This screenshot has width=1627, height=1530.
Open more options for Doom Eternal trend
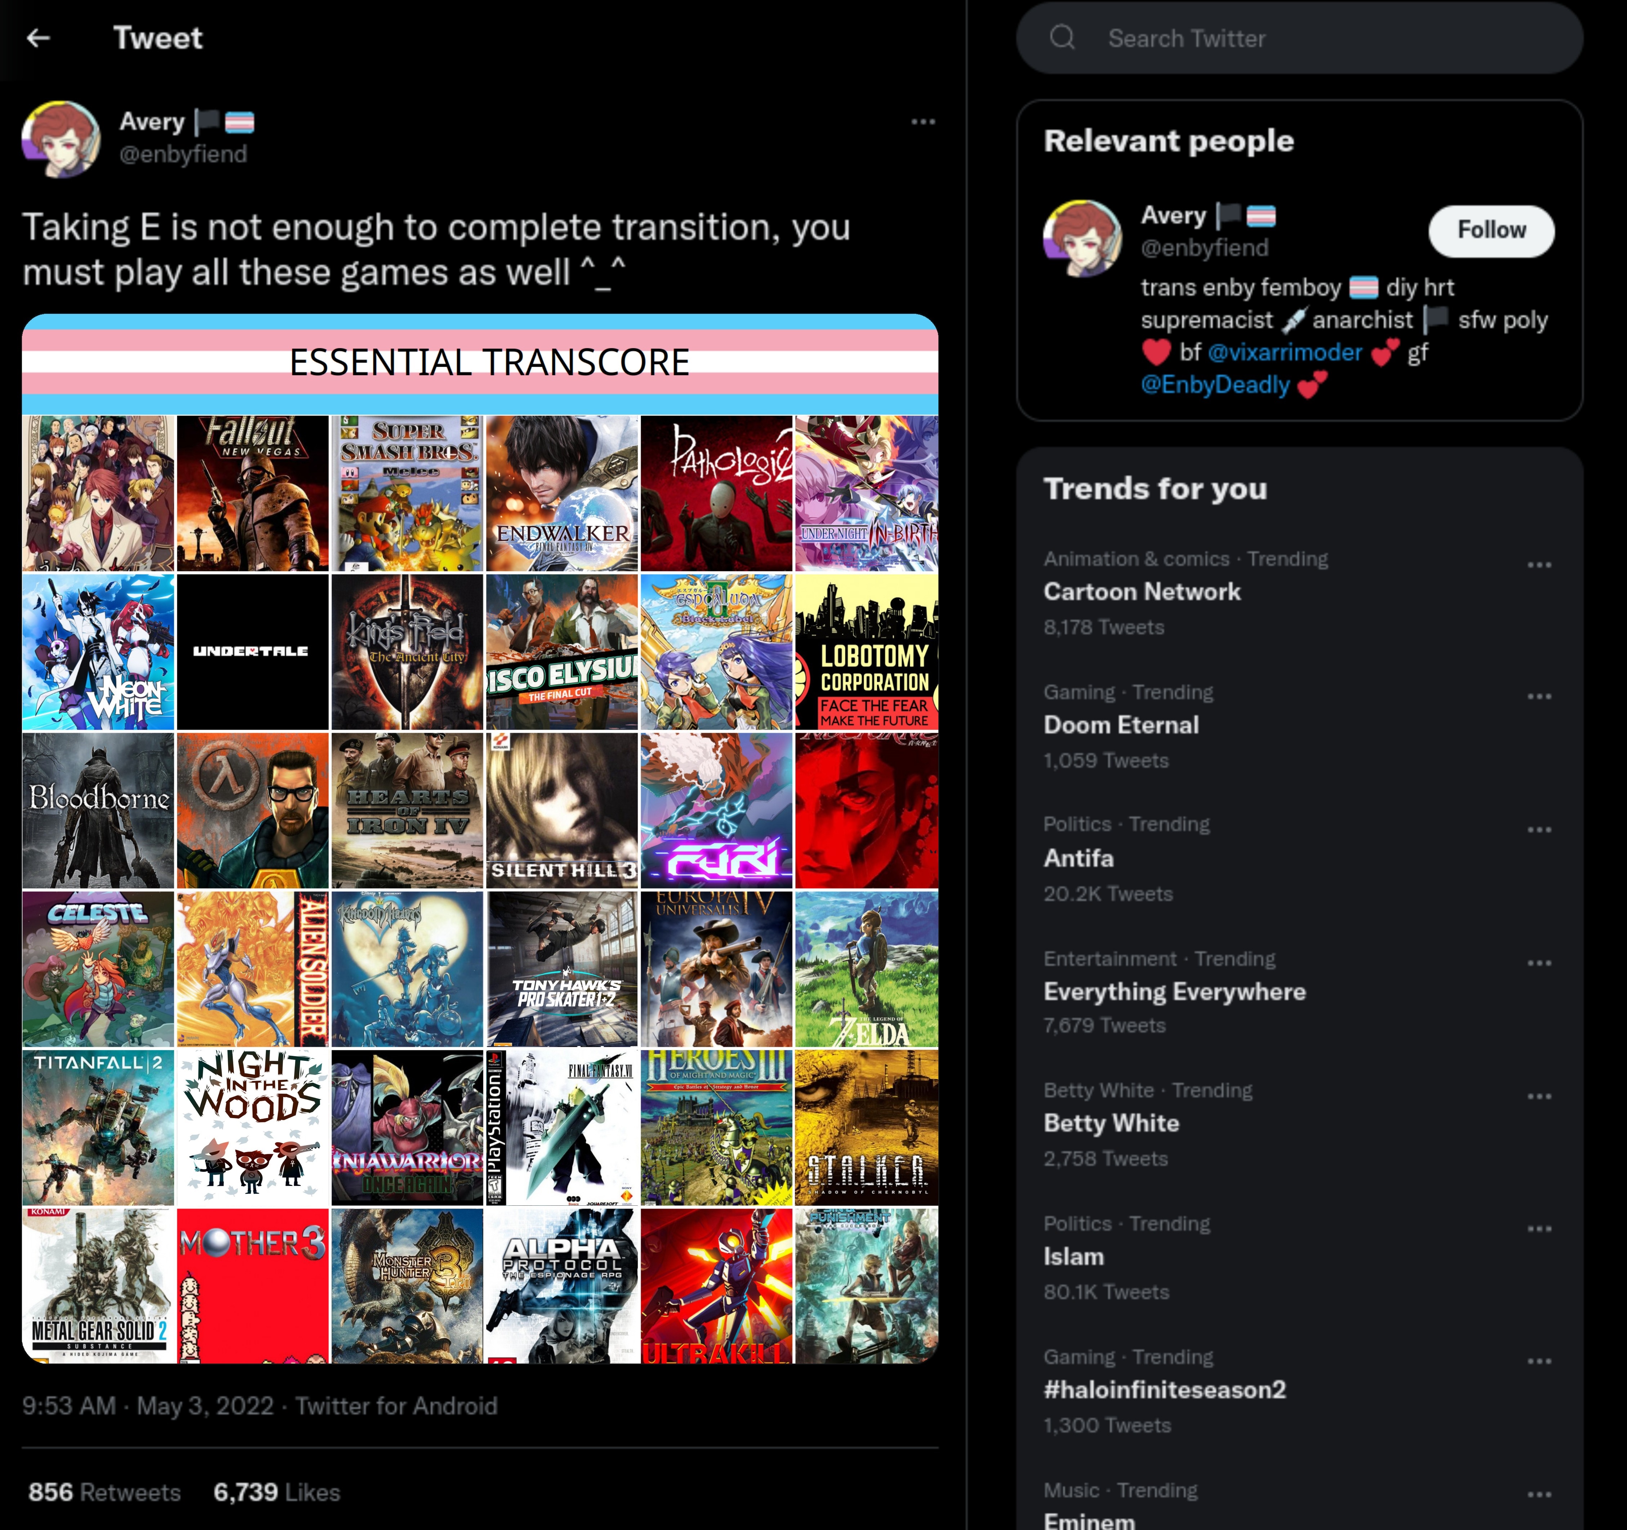(1539, 696)
